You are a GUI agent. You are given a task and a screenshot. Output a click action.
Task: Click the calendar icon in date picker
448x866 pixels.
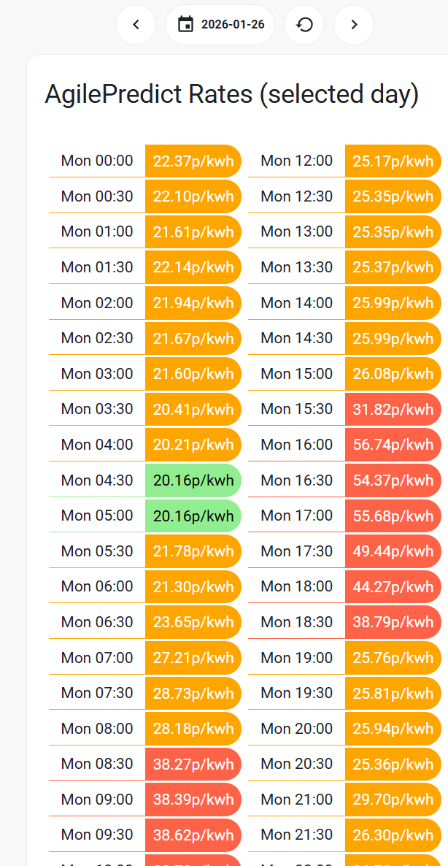pyautogui.click(x=186, y=25)
